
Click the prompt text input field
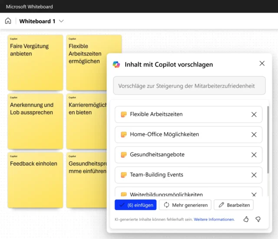click(x=189, y=86)
